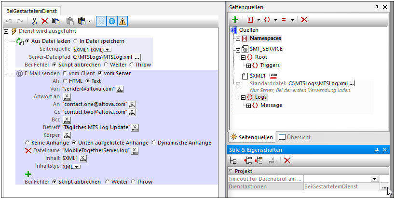Click the XPath icon in Stile & Eigenschaften toolbar
The height and width of the screenshot is (199, 395).
pyautogui.click(x=272, y=160)
